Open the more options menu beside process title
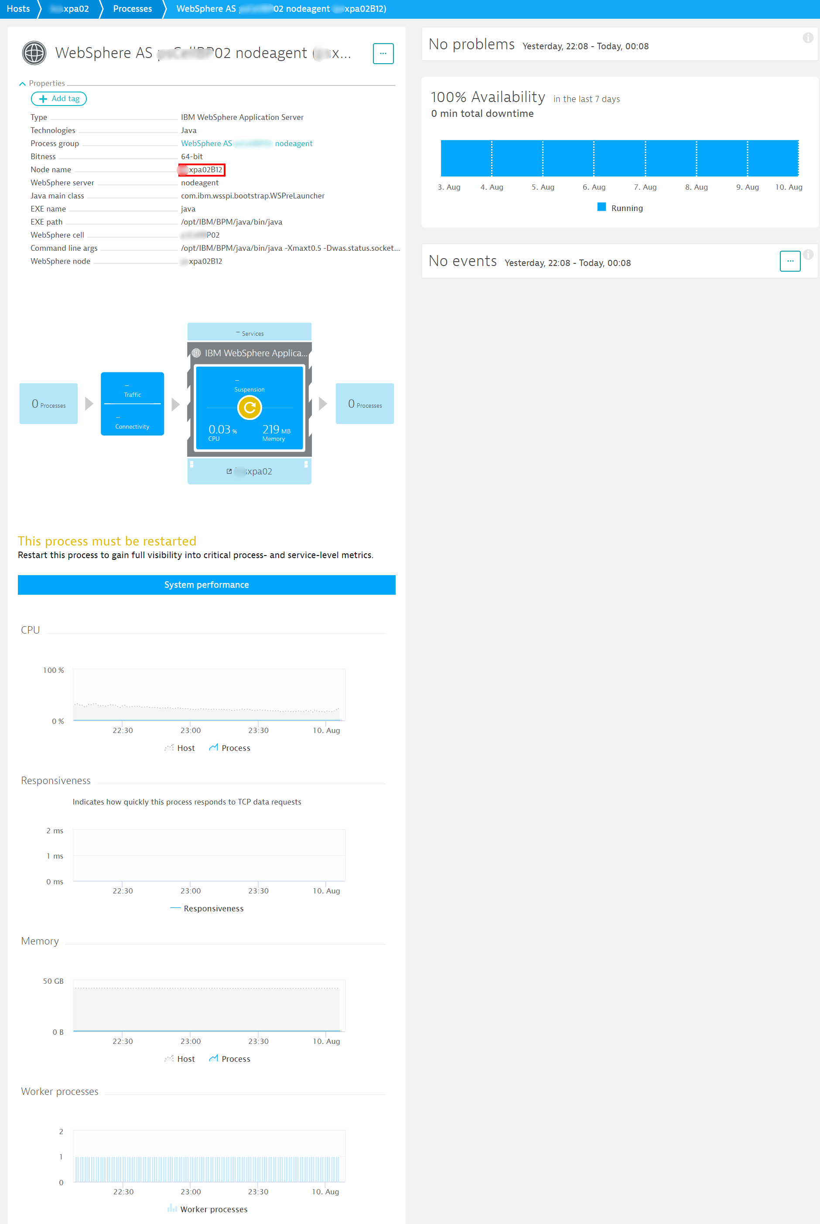The image size is (820, 1224). click(x=383, y=53)
